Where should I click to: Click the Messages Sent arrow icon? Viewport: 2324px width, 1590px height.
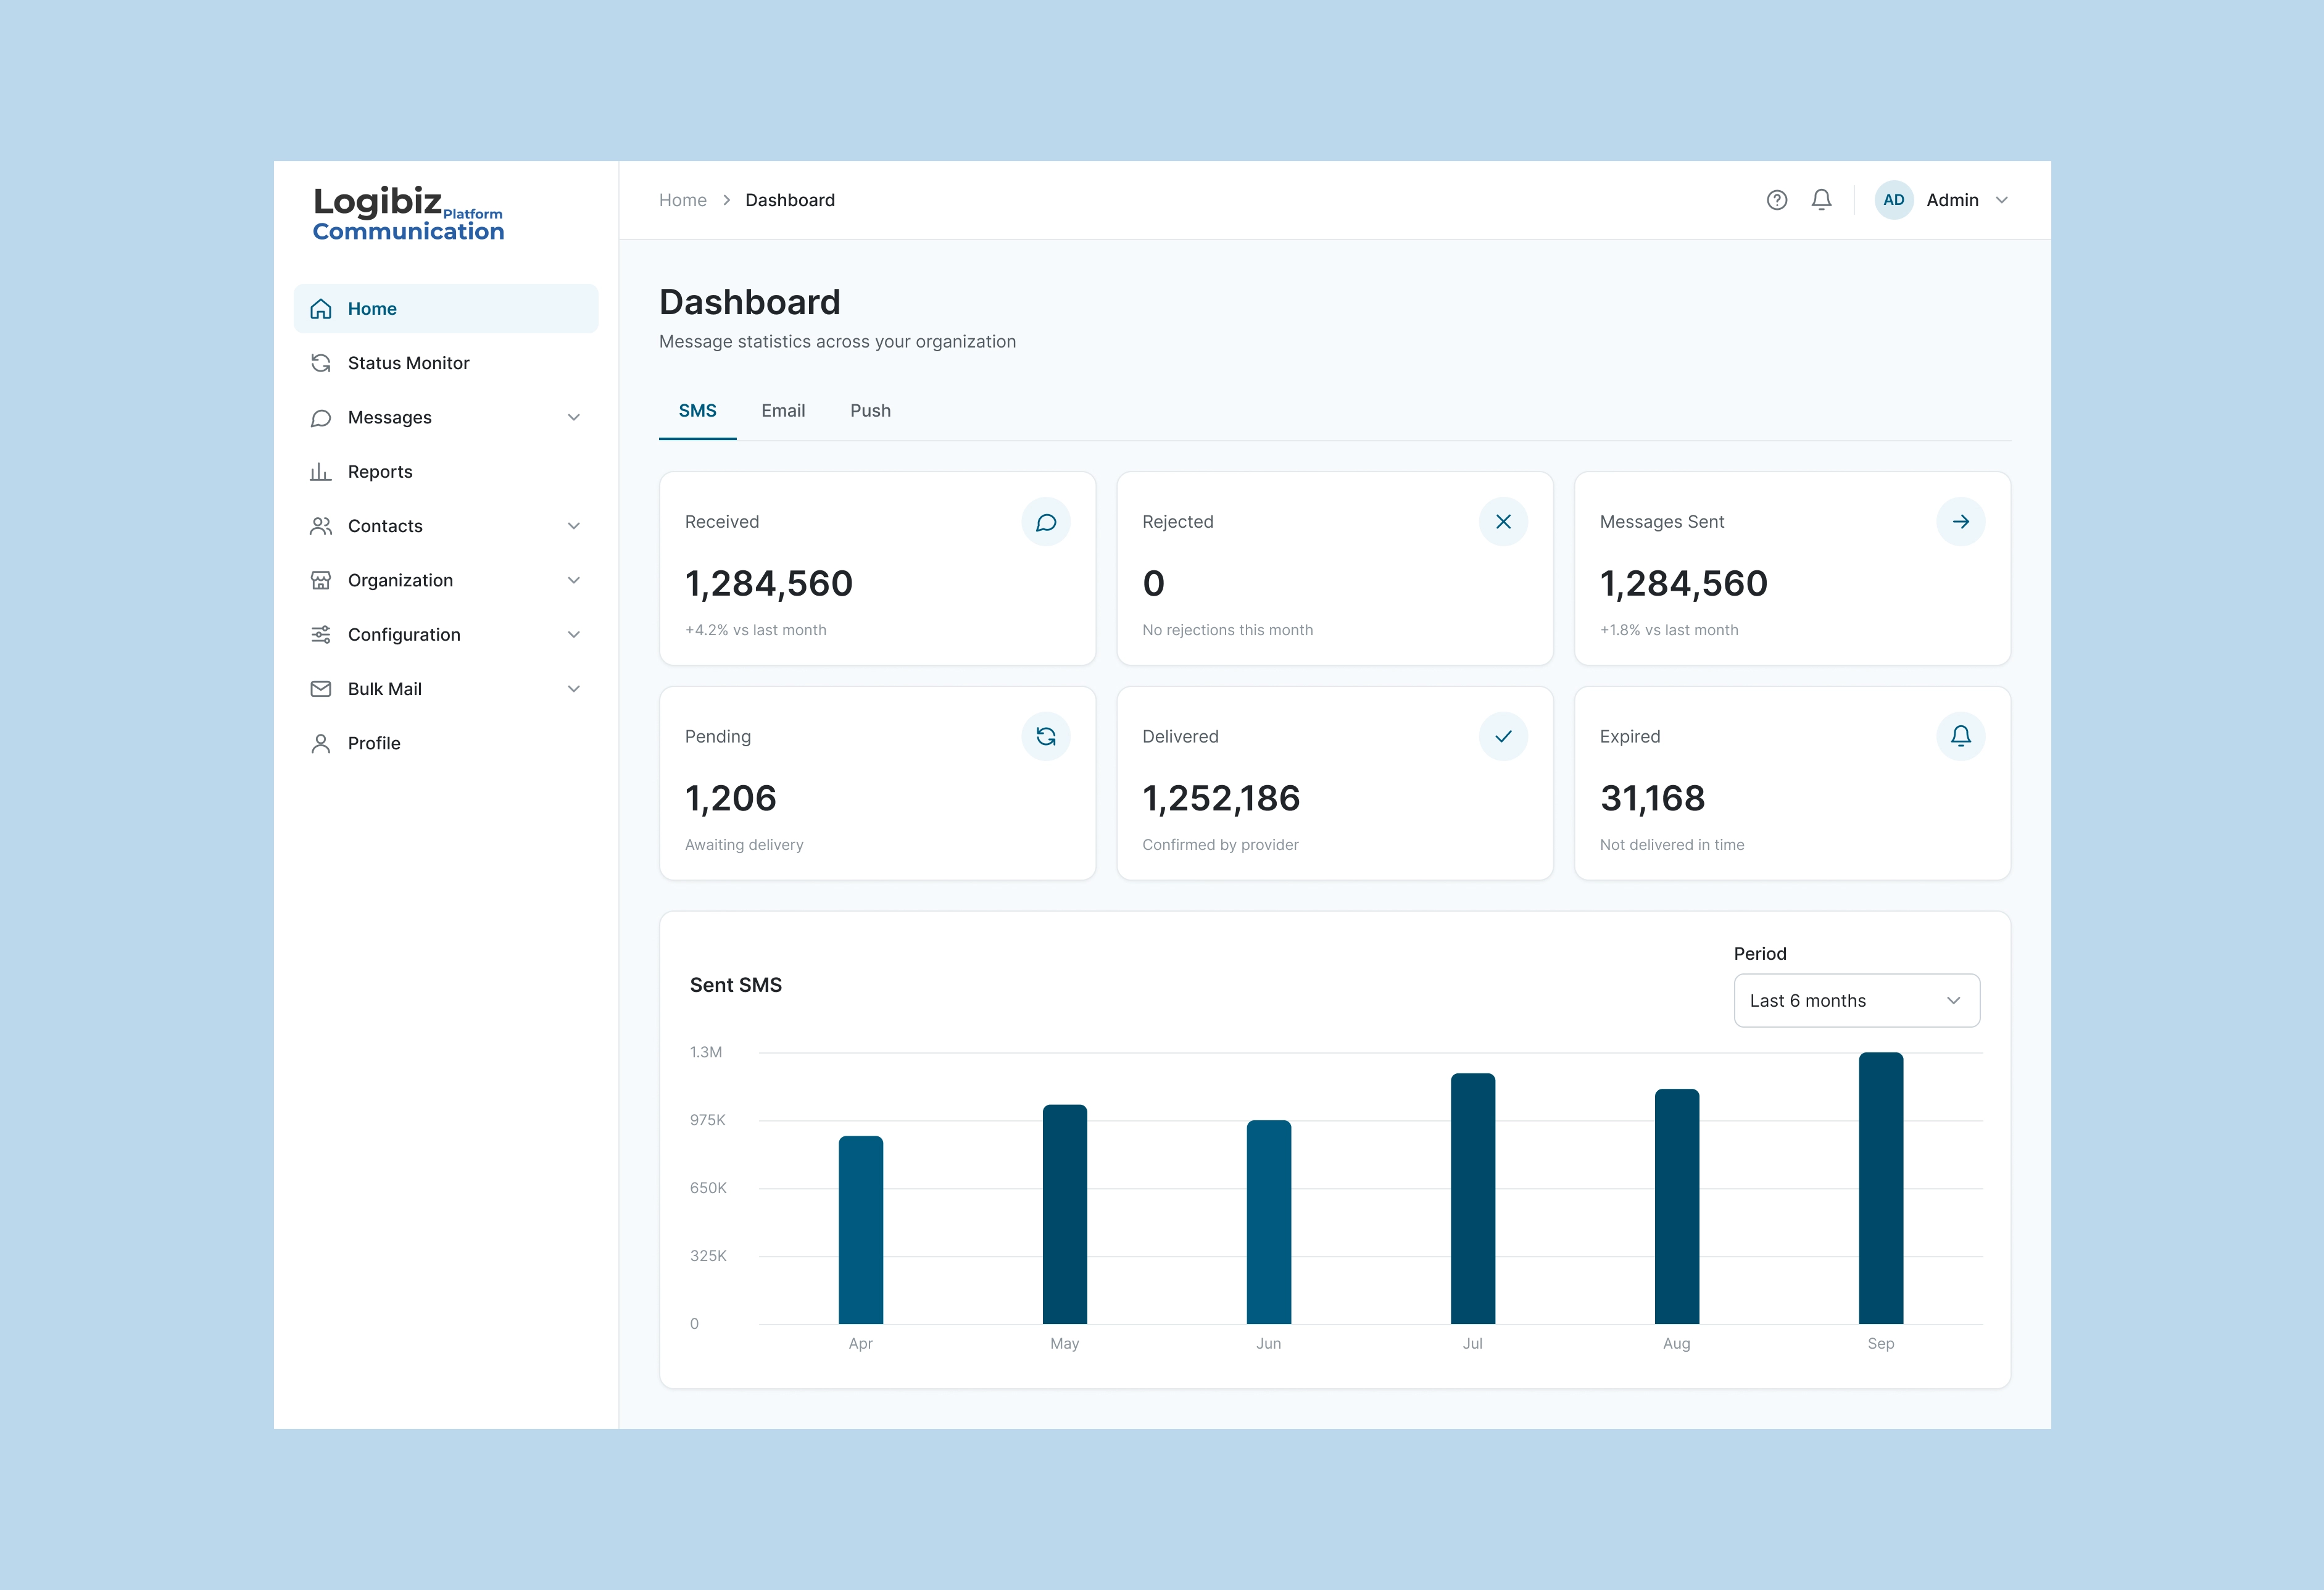1960,522
